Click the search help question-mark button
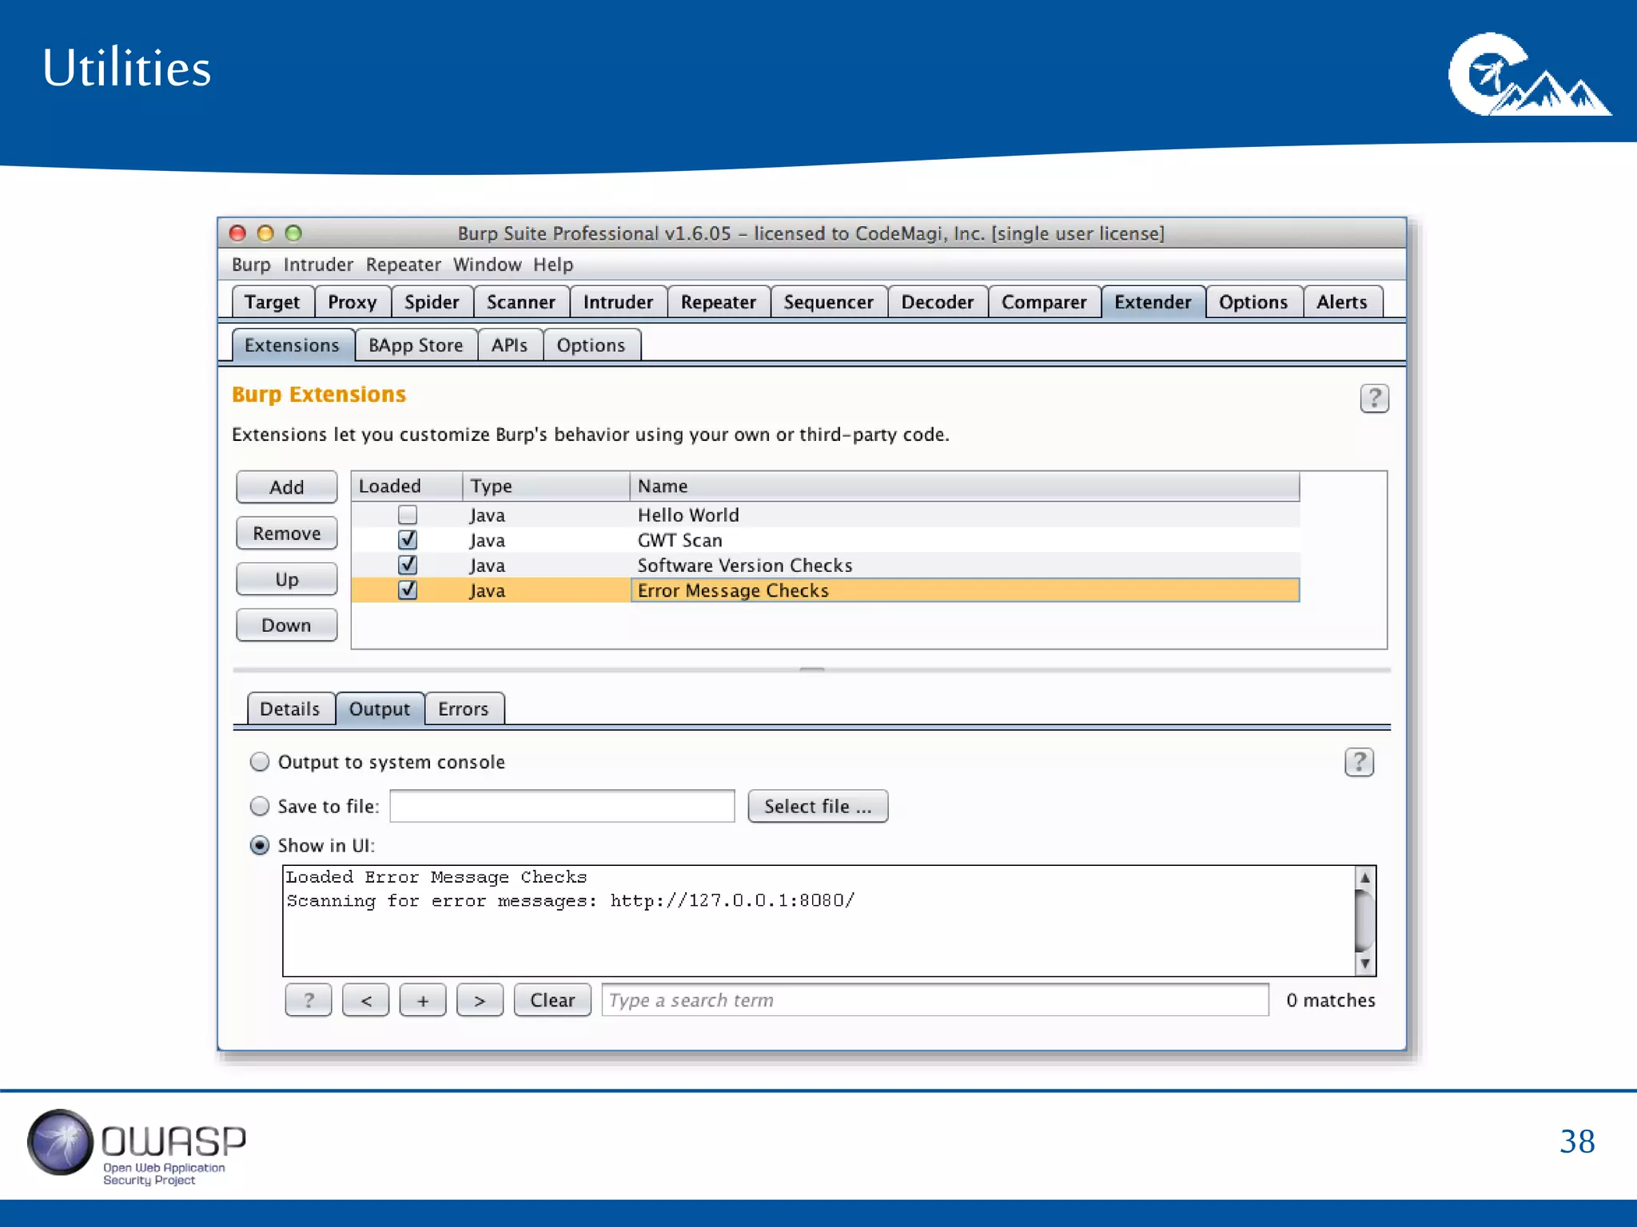This screenshot has width=1637, height=1227. click(309, 1000)
